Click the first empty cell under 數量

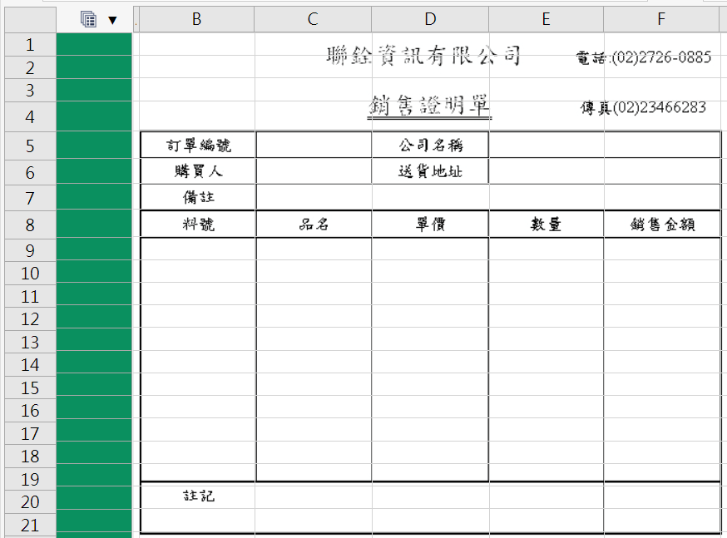tap(546, 249)
